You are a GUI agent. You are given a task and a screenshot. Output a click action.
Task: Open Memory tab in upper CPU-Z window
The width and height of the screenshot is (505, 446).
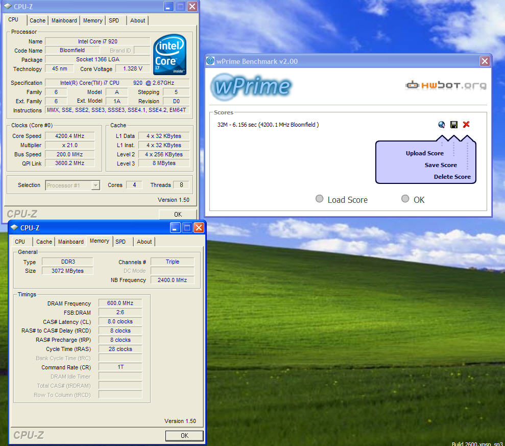pyautogui.click(x=93, y=20)
